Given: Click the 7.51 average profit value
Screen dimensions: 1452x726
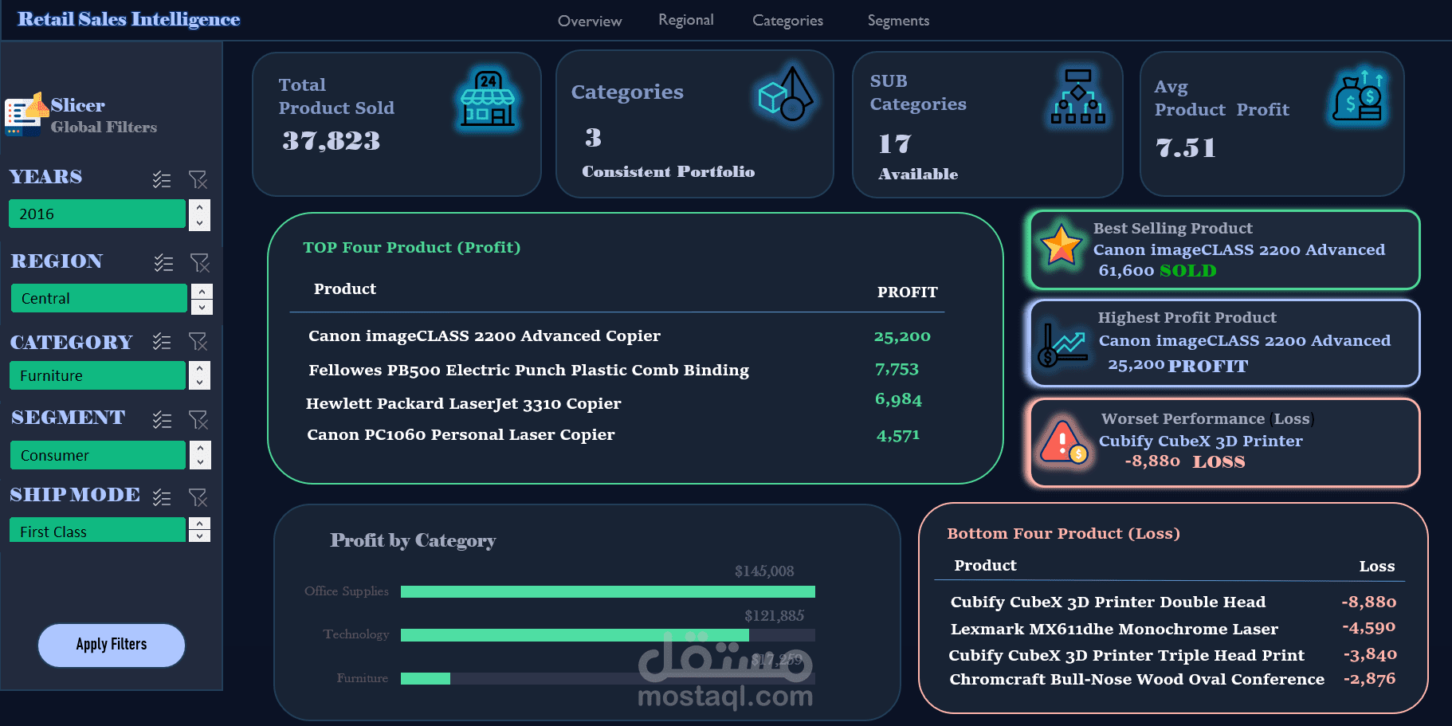Looking at the screenshot, I should [x=1186, y=147].
